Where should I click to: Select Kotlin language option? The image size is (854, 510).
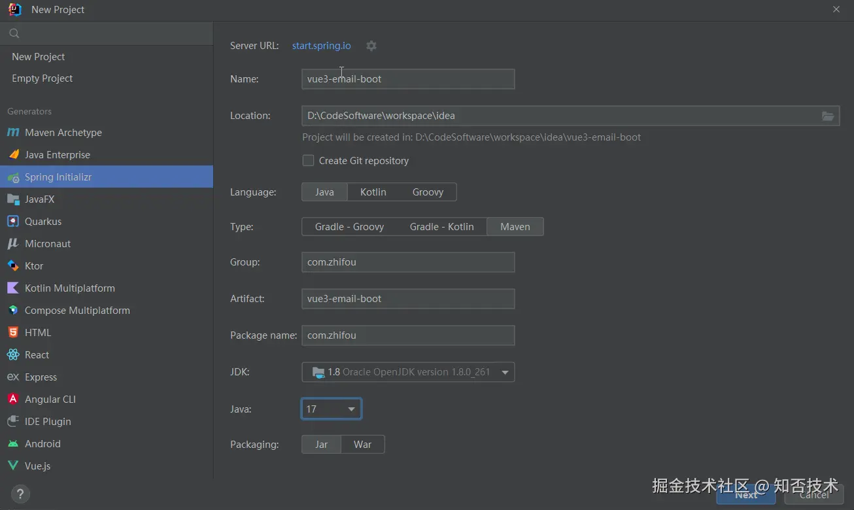pos(373,192)
